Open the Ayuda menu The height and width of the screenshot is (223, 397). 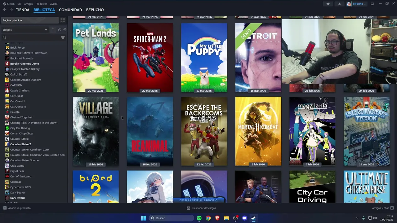54,4
